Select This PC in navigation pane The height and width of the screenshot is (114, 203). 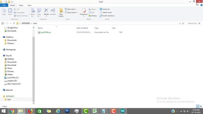pos(8,56)
